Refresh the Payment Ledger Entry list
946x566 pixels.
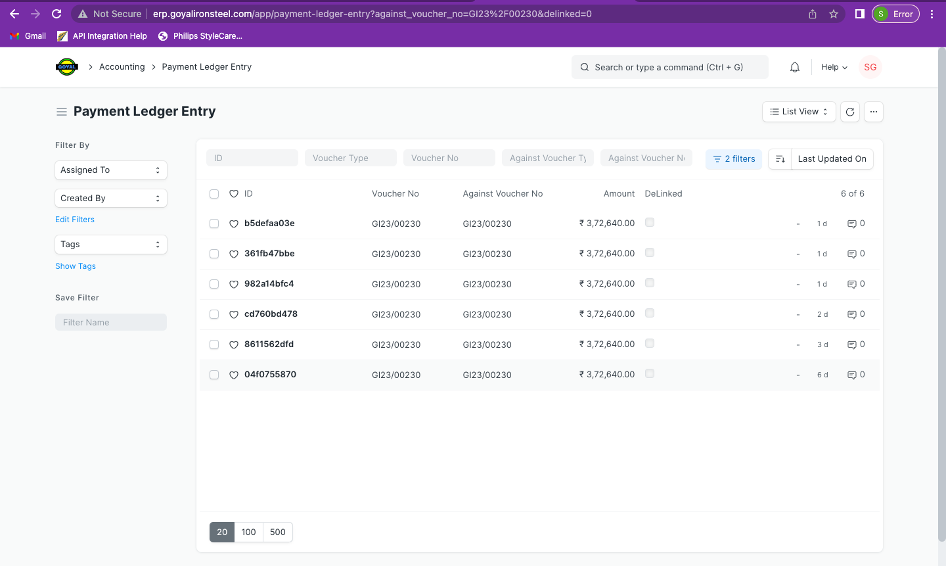point(849,111)
